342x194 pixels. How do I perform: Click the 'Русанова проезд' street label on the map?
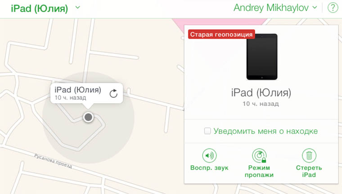click(x=53, y=161)
